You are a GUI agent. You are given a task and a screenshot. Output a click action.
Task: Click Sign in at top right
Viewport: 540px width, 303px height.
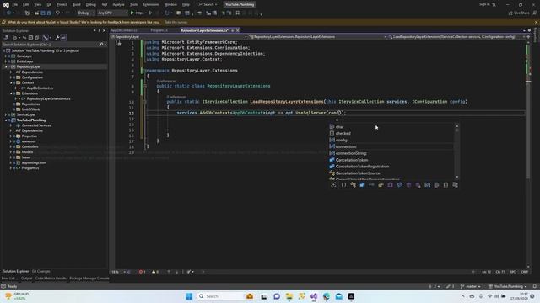[x=484, y=4]
